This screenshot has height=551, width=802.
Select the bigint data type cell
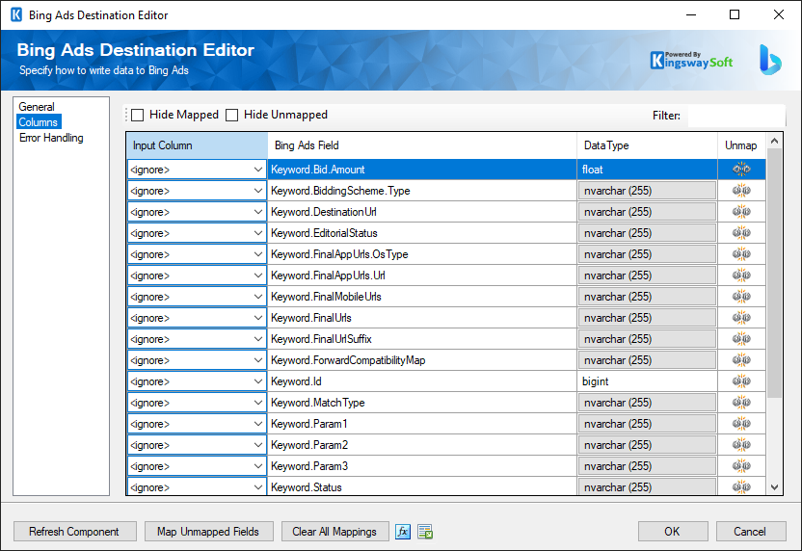[x=647, y=381]
